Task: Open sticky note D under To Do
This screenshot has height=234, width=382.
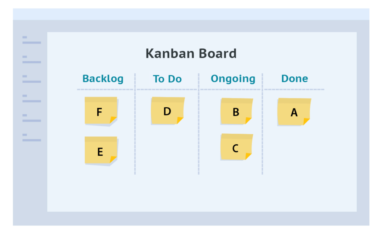Action: [x=167, y=111]
